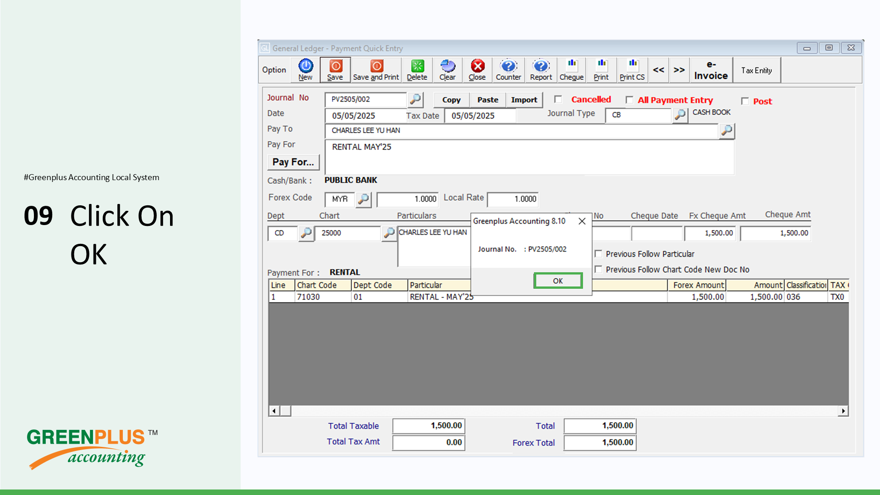Click the green Delete icon
This screenshot has width=880, height=495.
pyautogui.click(x=417, y=70)
